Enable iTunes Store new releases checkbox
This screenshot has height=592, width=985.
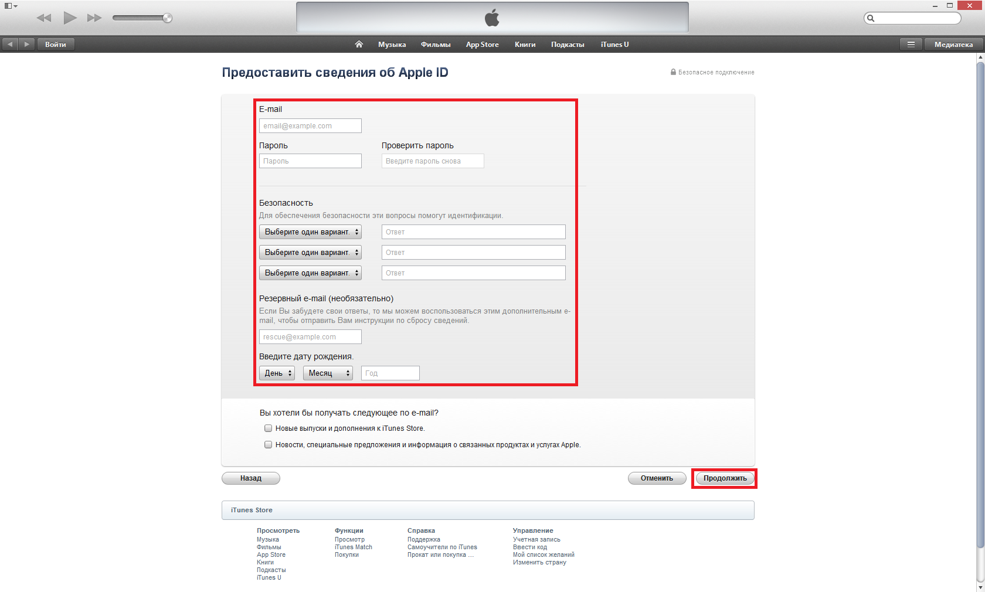pyautogui.click(x=268, y=428)
